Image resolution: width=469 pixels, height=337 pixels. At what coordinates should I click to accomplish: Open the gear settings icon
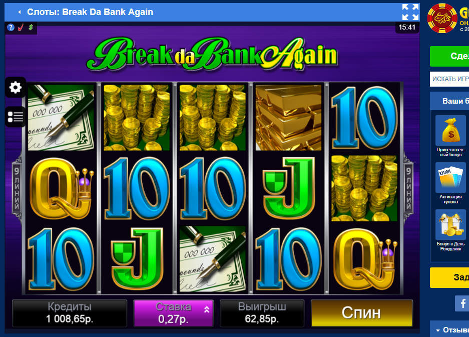point(15,88)
